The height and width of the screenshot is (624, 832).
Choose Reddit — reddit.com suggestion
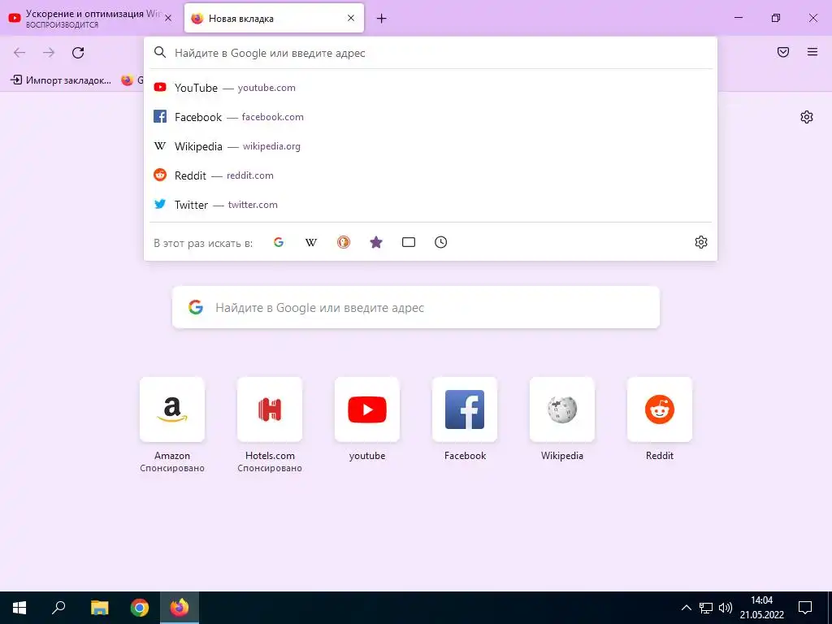coord(431,175)
